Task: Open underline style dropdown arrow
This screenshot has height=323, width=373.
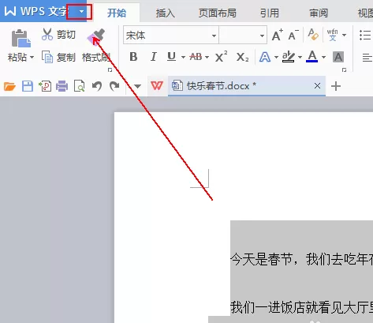Action: click(x=183, y=57)
